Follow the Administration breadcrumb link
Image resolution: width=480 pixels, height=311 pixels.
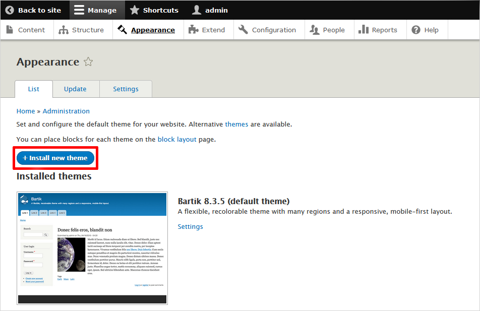(x=66, y=111)
